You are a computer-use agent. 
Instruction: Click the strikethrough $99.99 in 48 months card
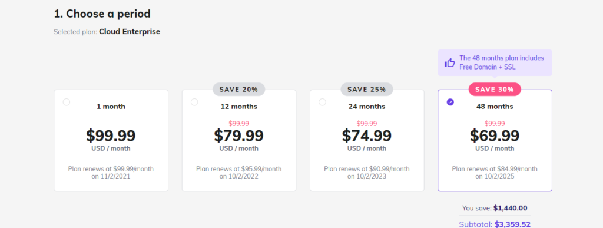click(495, 123)
